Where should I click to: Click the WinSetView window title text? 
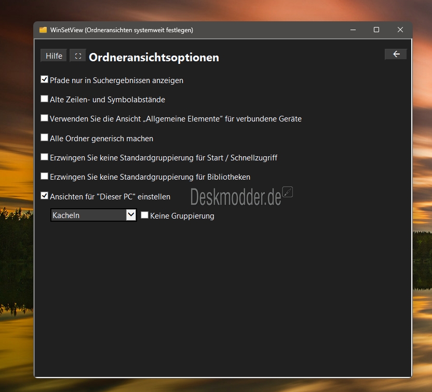point(122,30)
